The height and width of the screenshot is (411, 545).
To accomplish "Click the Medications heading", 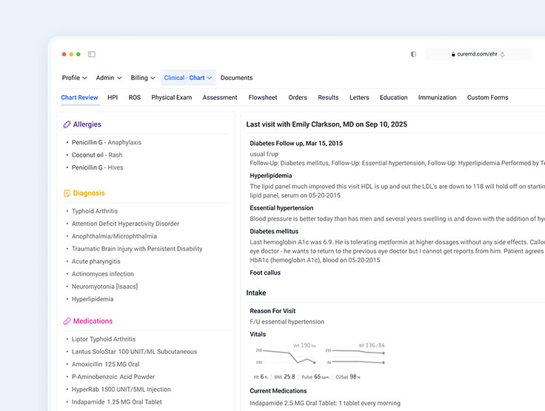I will pyautogui.click(x=93, y=321).
